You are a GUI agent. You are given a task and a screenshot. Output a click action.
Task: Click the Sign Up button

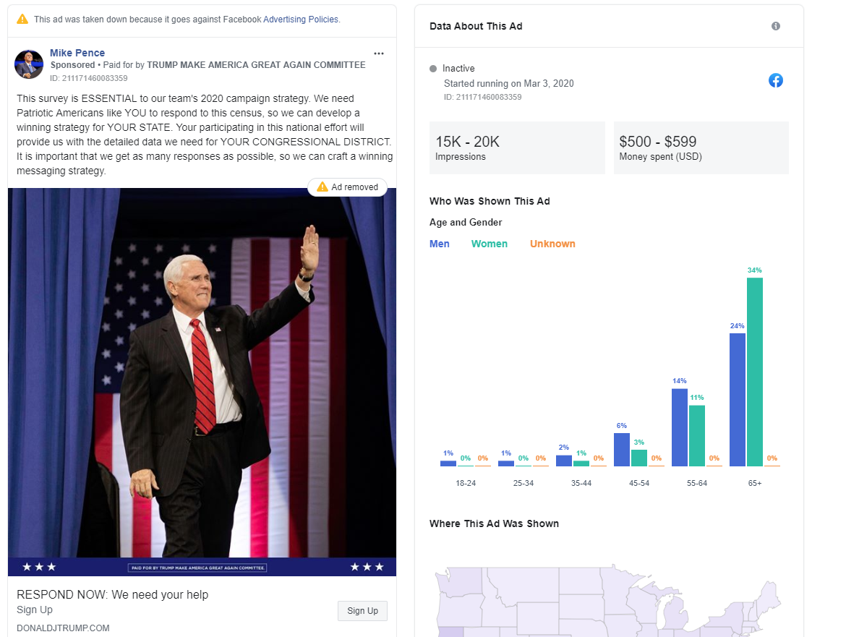pyautogui.click(x=362, y=610)
